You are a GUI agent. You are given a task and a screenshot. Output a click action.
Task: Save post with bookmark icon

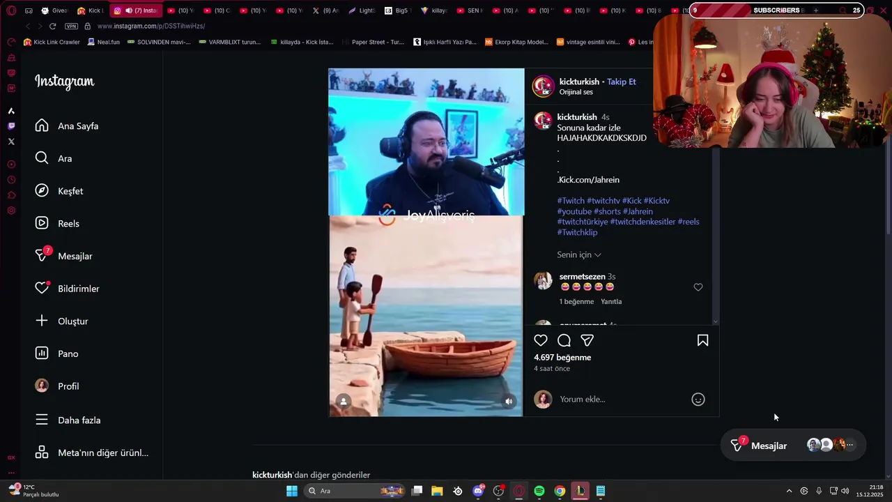point(702,340)
